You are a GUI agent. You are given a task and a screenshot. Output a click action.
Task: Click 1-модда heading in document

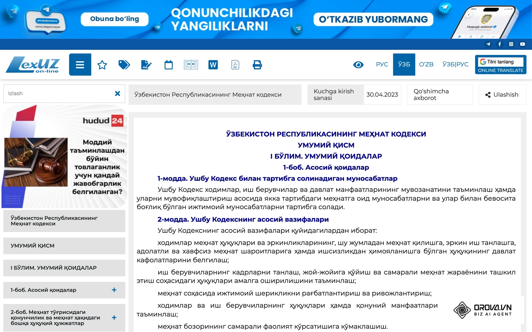pos(277,179)
